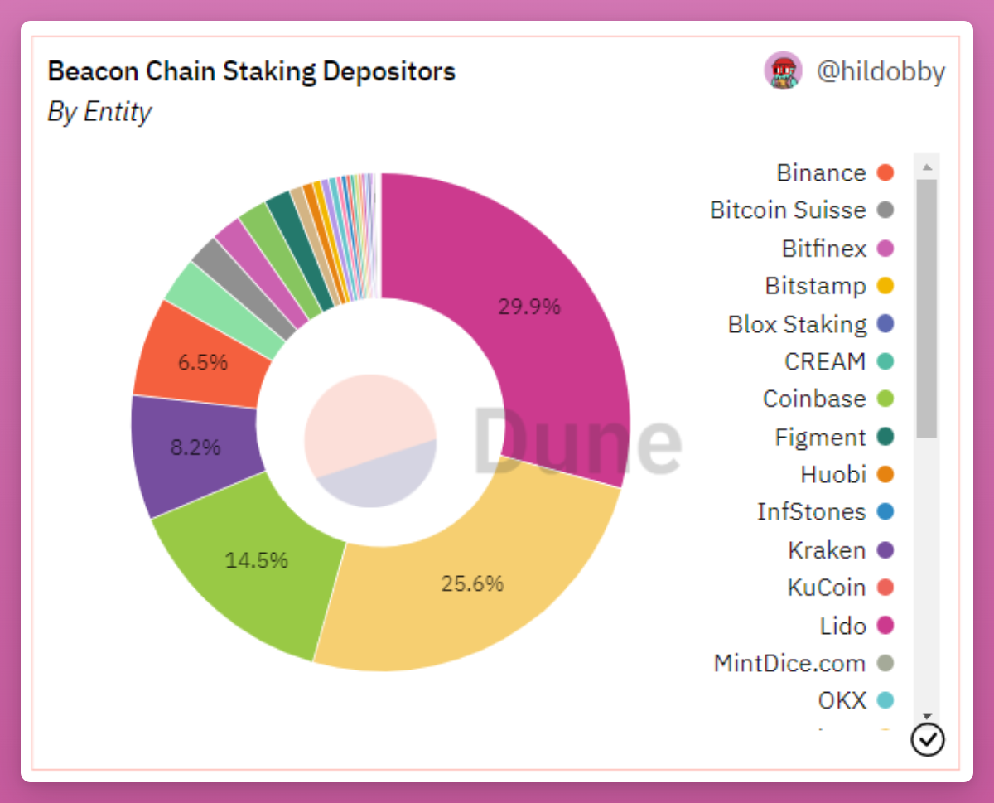This screenshot has height=803, width=994.
Task: Click the Figment legend dot
Action: tap(885, 437)
